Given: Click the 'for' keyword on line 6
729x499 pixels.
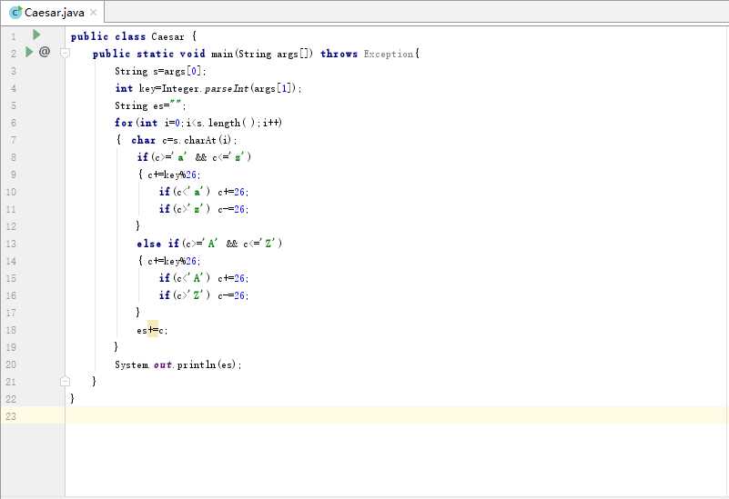Looking at the screenshot, I should (x=123, y=123).
